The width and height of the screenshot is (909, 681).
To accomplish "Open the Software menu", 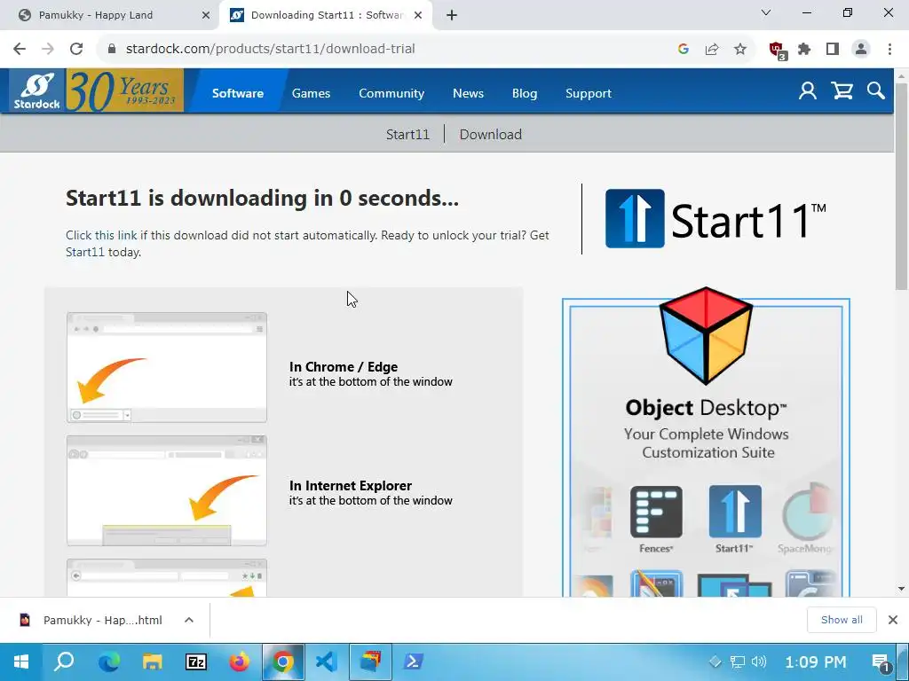I will (238, 93).
